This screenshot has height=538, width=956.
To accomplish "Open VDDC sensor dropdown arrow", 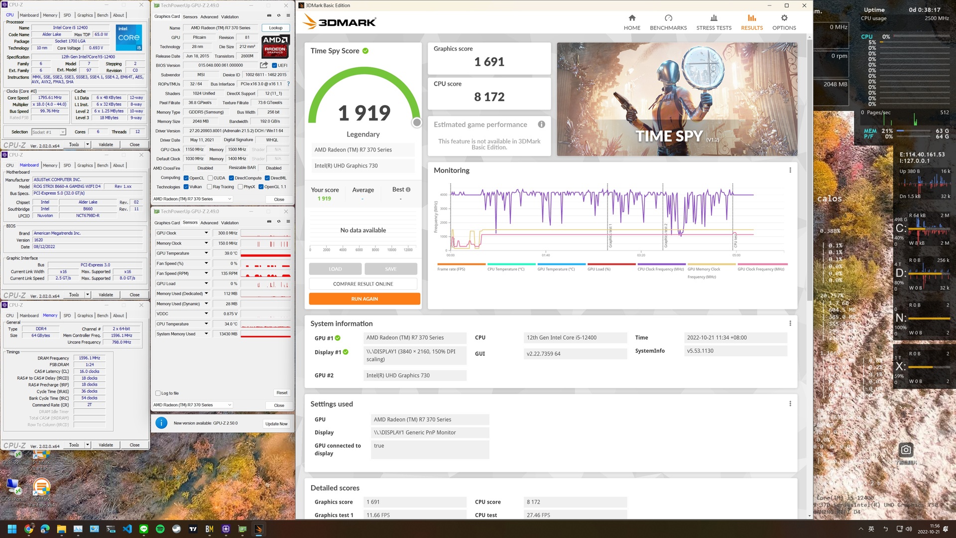I will point(206,314).
